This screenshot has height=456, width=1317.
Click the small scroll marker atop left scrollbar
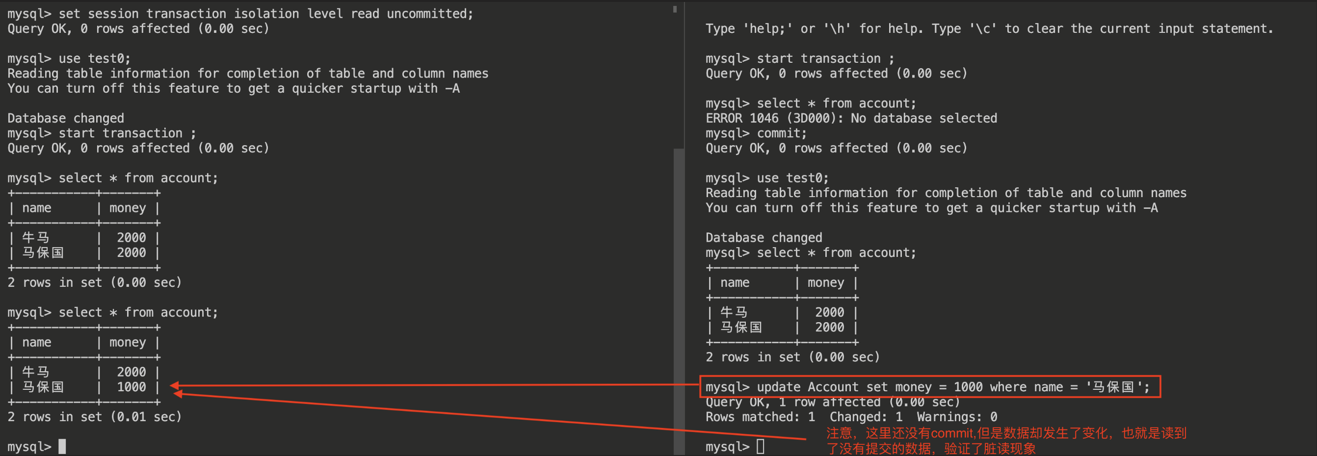pos(675,9)
